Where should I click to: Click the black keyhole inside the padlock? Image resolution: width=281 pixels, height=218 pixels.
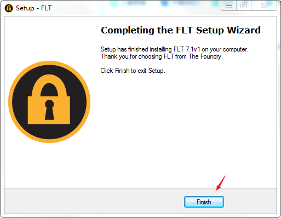pyautogui.click(x=49, y=110)
